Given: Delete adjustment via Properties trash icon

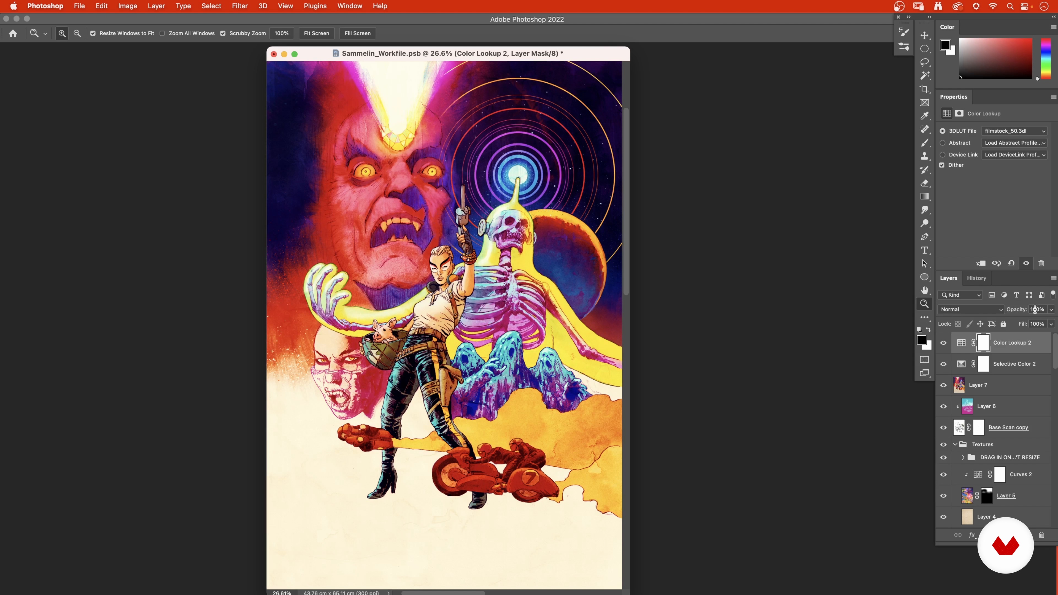Looking at the screenshot, I should (x=1041, y=264).
